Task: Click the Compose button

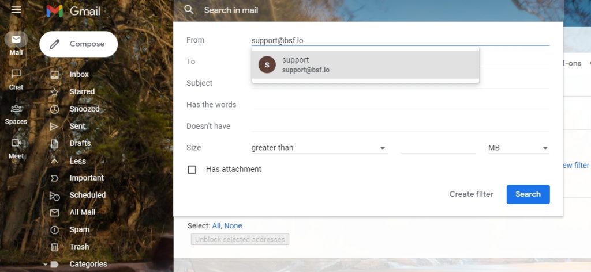Action: [78, 44]
